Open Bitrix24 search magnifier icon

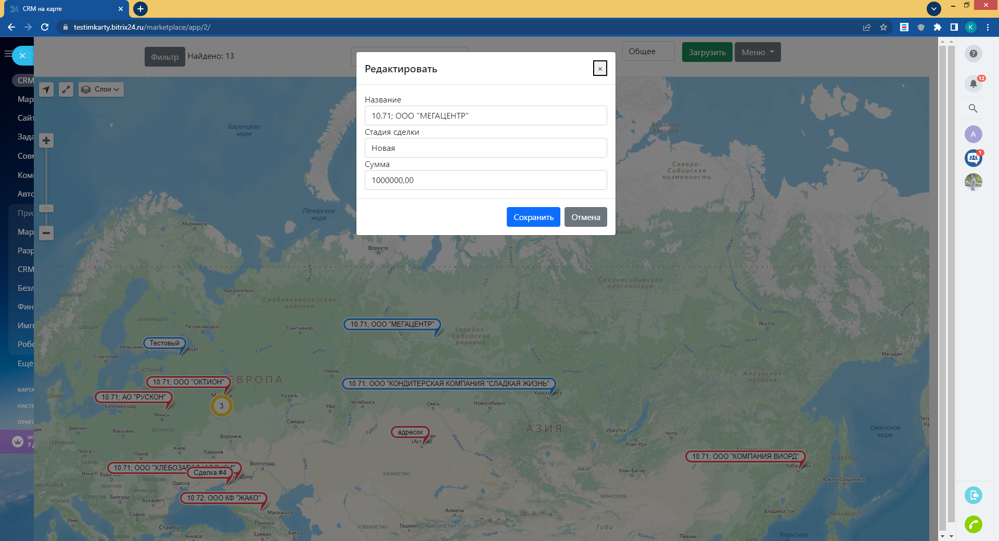(973, 108)
